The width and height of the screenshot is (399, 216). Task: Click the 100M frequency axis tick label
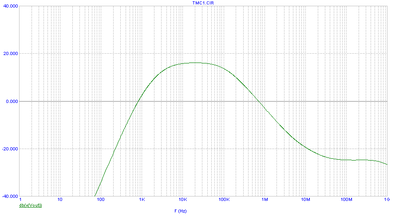pos(346,200)
